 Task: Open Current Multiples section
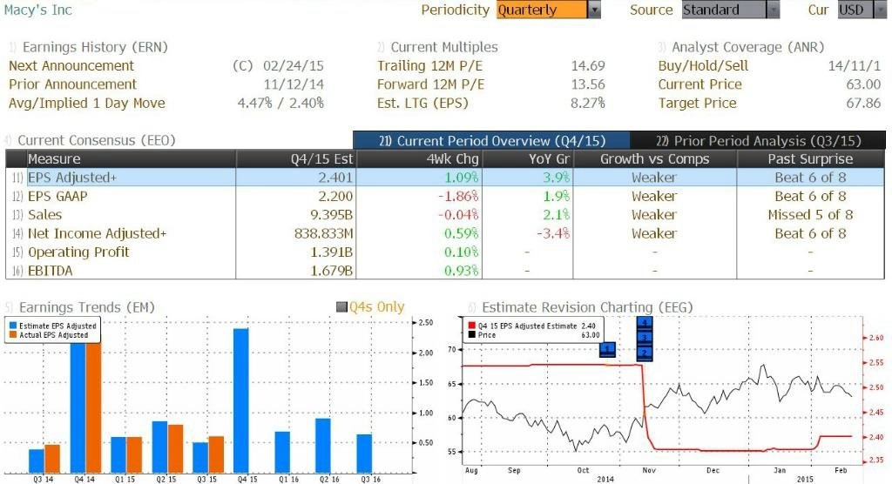pyautogui.click(x=443, y=47)
